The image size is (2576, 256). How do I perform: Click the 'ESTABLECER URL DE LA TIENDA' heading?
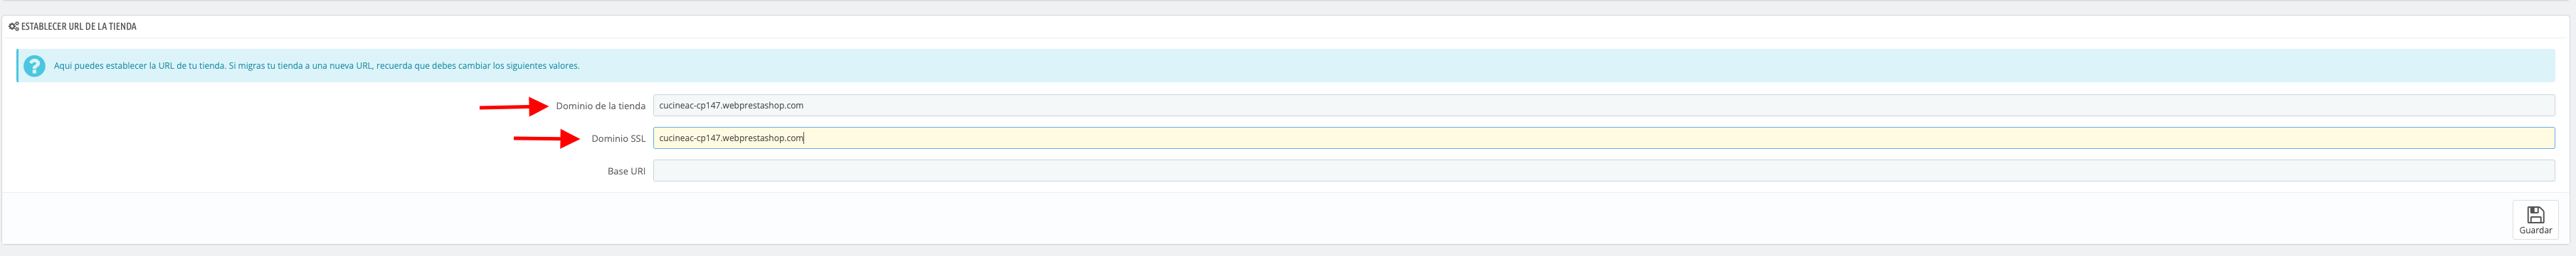[78, 27]
